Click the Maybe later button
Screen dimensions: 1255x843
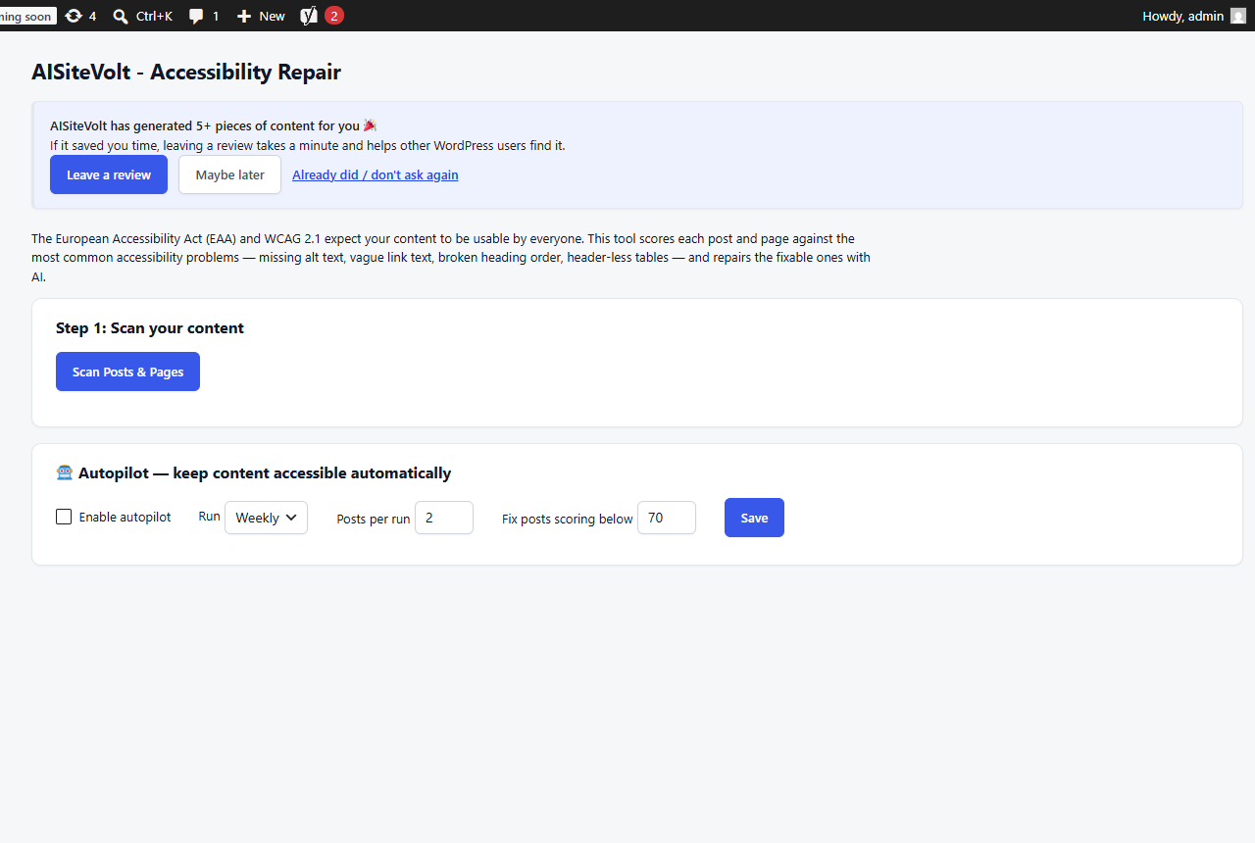(229, 174)
